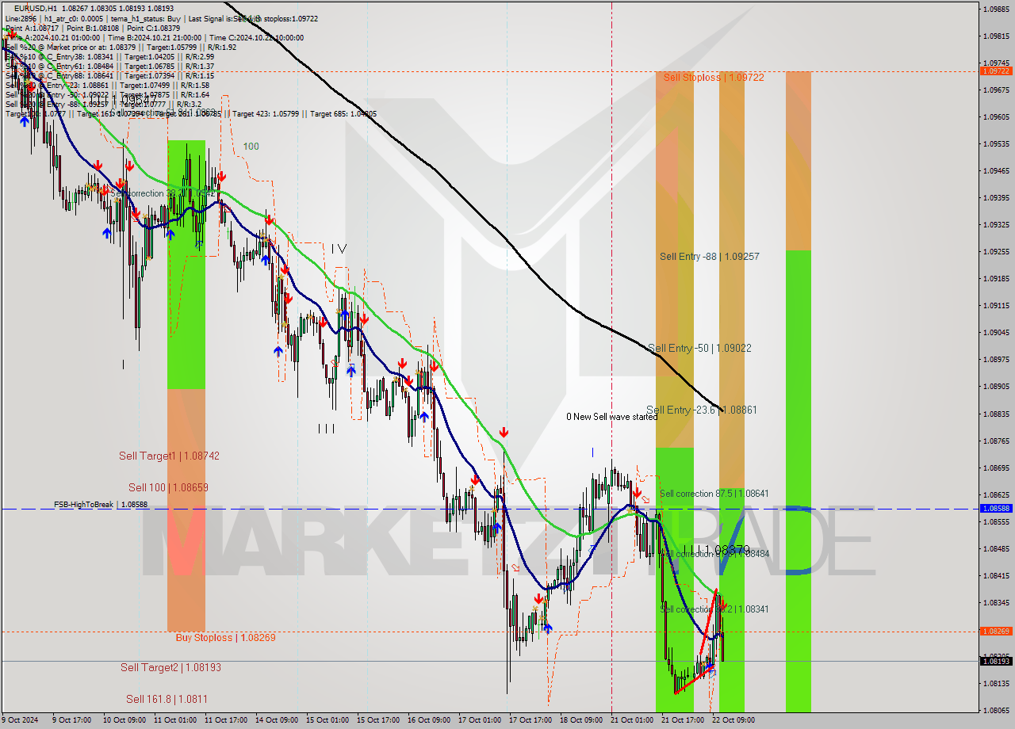1015x729 pixels.
Task: Click the '21 Oct 01:00' time label
Action: pyautogui.click(x=631, y=720)
